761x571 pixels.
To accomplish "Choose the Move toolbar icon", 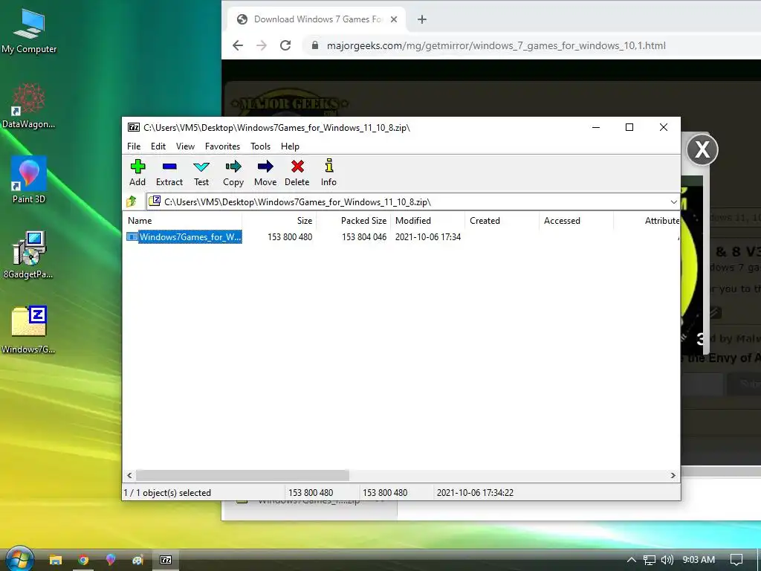I will coord(265,172).
